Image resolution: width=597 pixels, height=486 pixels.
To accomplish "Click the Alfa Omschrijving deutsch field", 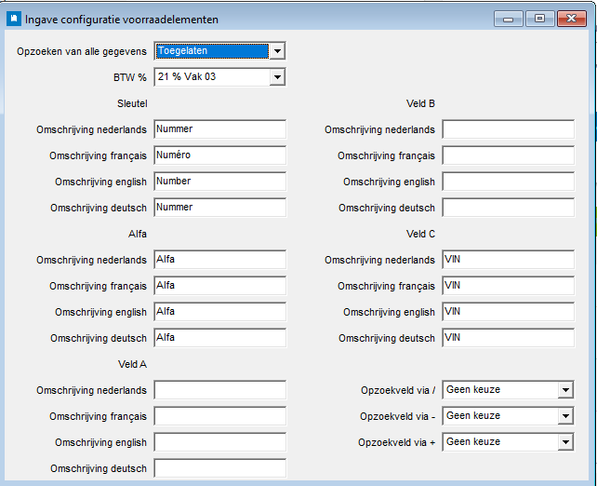I will tap(219, 338).
